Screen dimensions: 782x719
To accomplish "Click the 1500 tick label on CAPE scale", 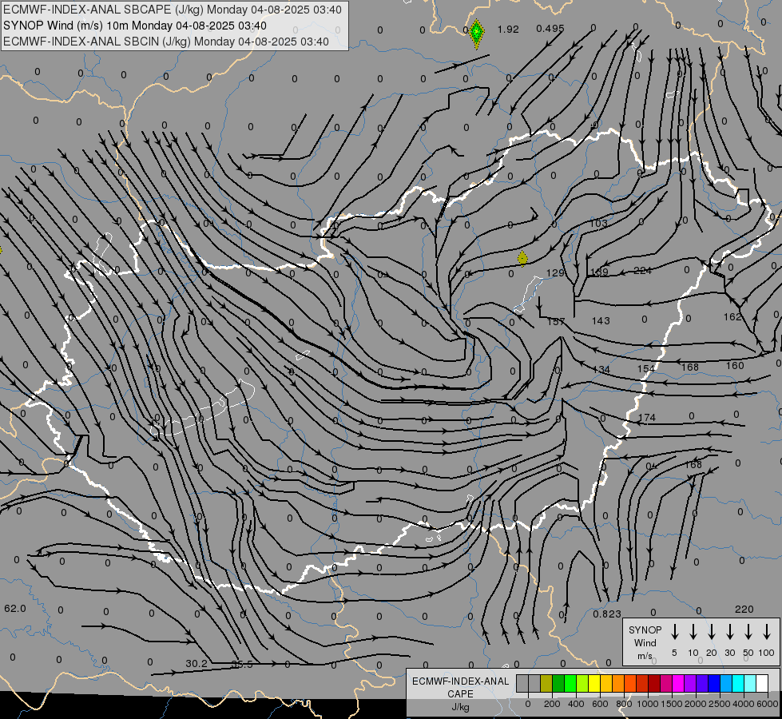I will coord(672,704).
